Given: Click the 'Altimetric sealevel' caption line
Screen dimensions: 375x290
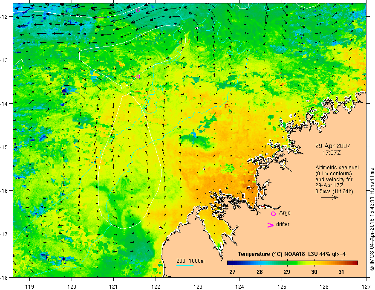Looking at the screenshot, I should (x=337, y=168).
